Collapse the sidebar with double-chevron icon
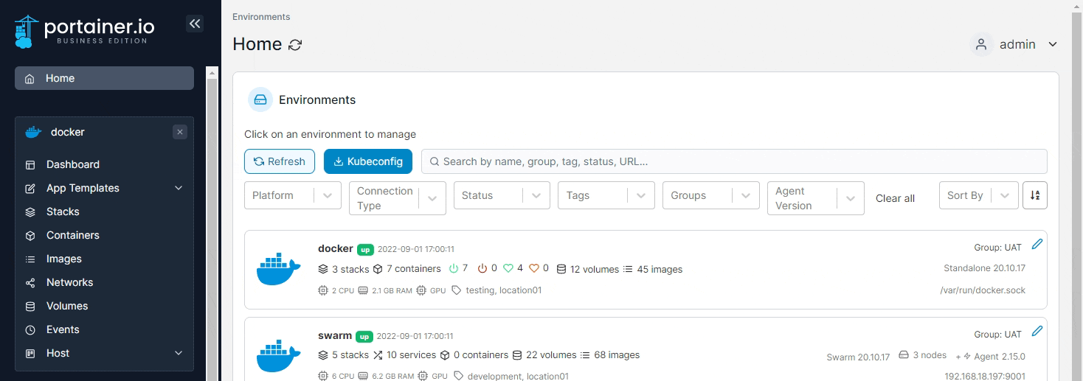1083x381 pixels. pos(195,24)
